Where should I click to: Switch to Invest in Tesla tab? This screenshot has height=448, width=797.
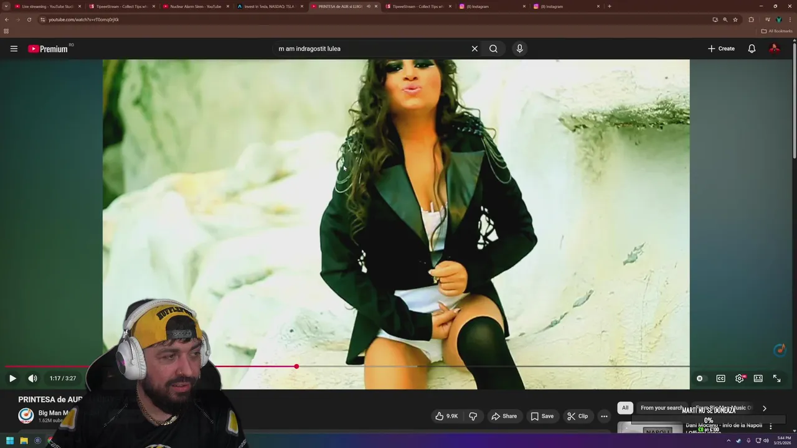(269, 6)
